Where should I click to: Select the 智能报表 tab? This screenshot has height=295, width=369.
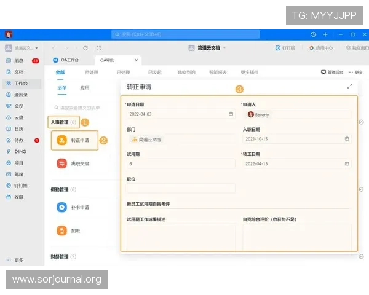pos(218,73)
